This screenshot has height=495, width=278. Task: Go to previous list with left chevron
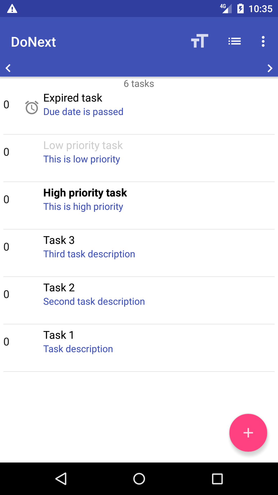(x=8, y=68)
